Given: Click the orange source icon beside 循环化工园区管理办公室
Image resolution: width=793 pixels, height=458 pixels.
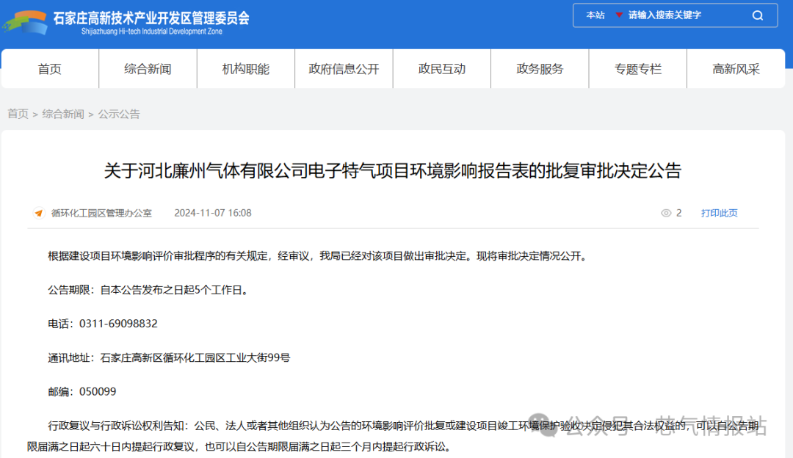Looking at the screenshot, I should [39, 214].
